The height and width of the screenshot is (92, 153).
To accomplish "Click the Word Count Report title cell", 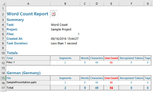I will [x=28, y=14].
